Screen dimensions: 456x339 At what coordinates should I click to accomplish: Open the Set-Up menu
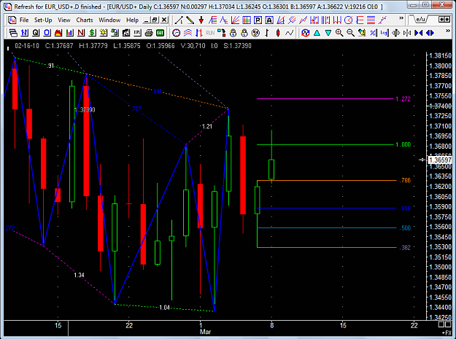(x=43, y=20)
